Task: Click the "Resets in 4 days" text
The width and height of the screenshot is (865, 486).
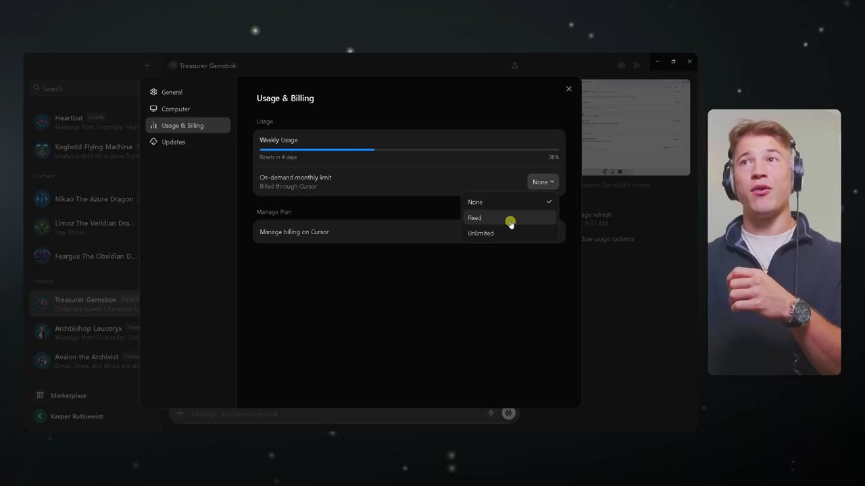Action: click(278, 157)
